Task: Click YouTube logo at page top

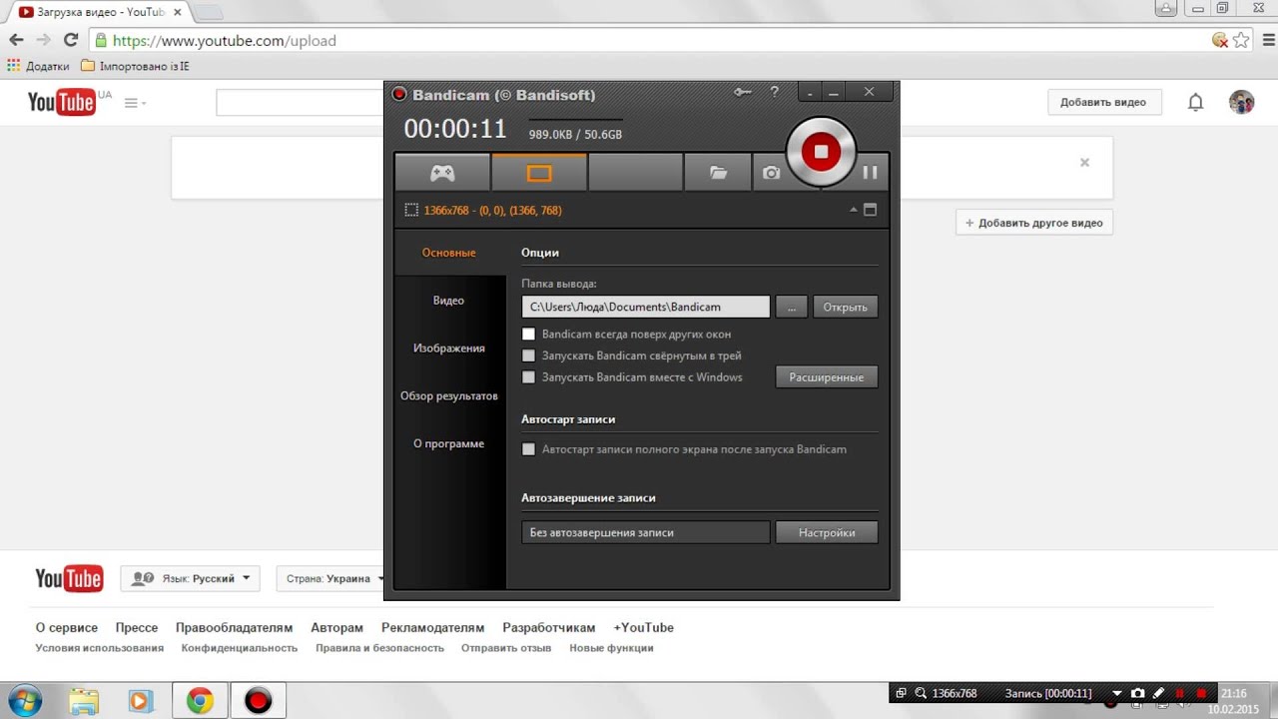Action: (61, 102)
